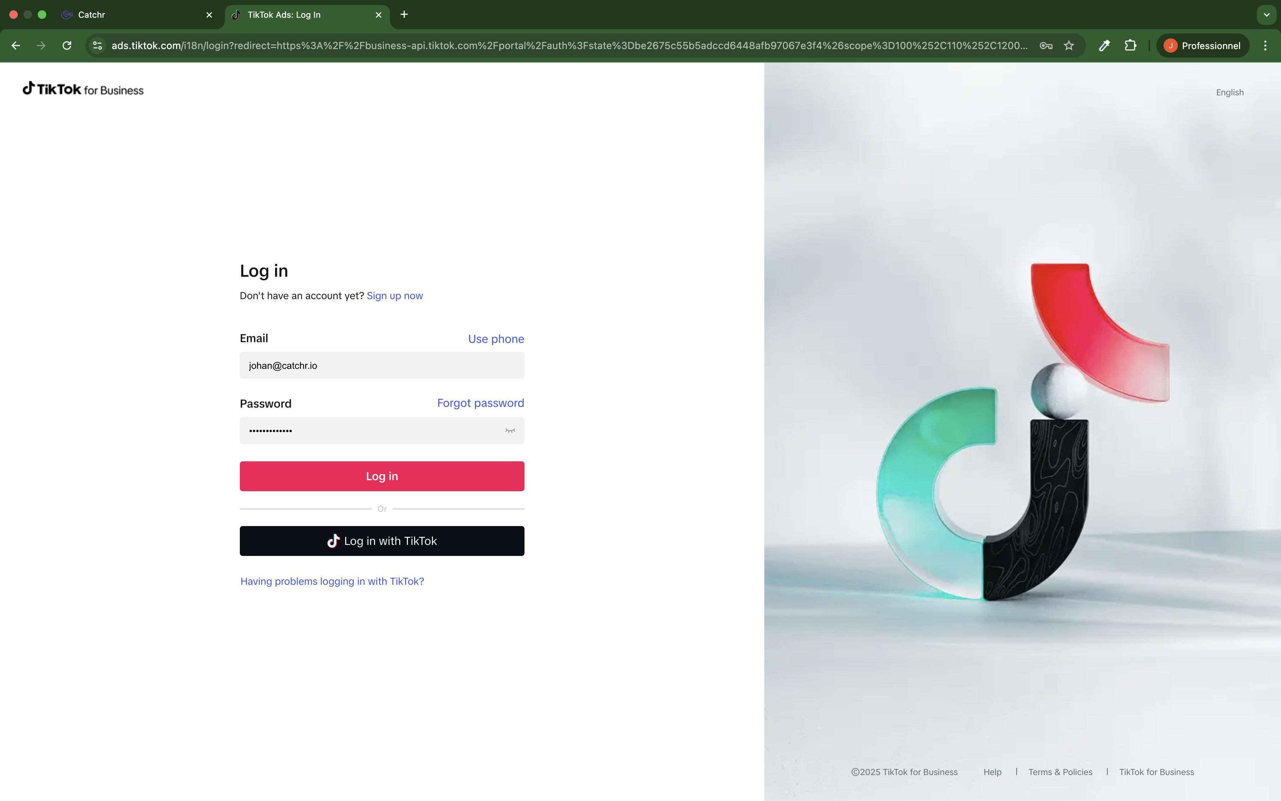1281x801 pixels.
Task: Reload the TikTok Ads login page
Action: point(67,46)
